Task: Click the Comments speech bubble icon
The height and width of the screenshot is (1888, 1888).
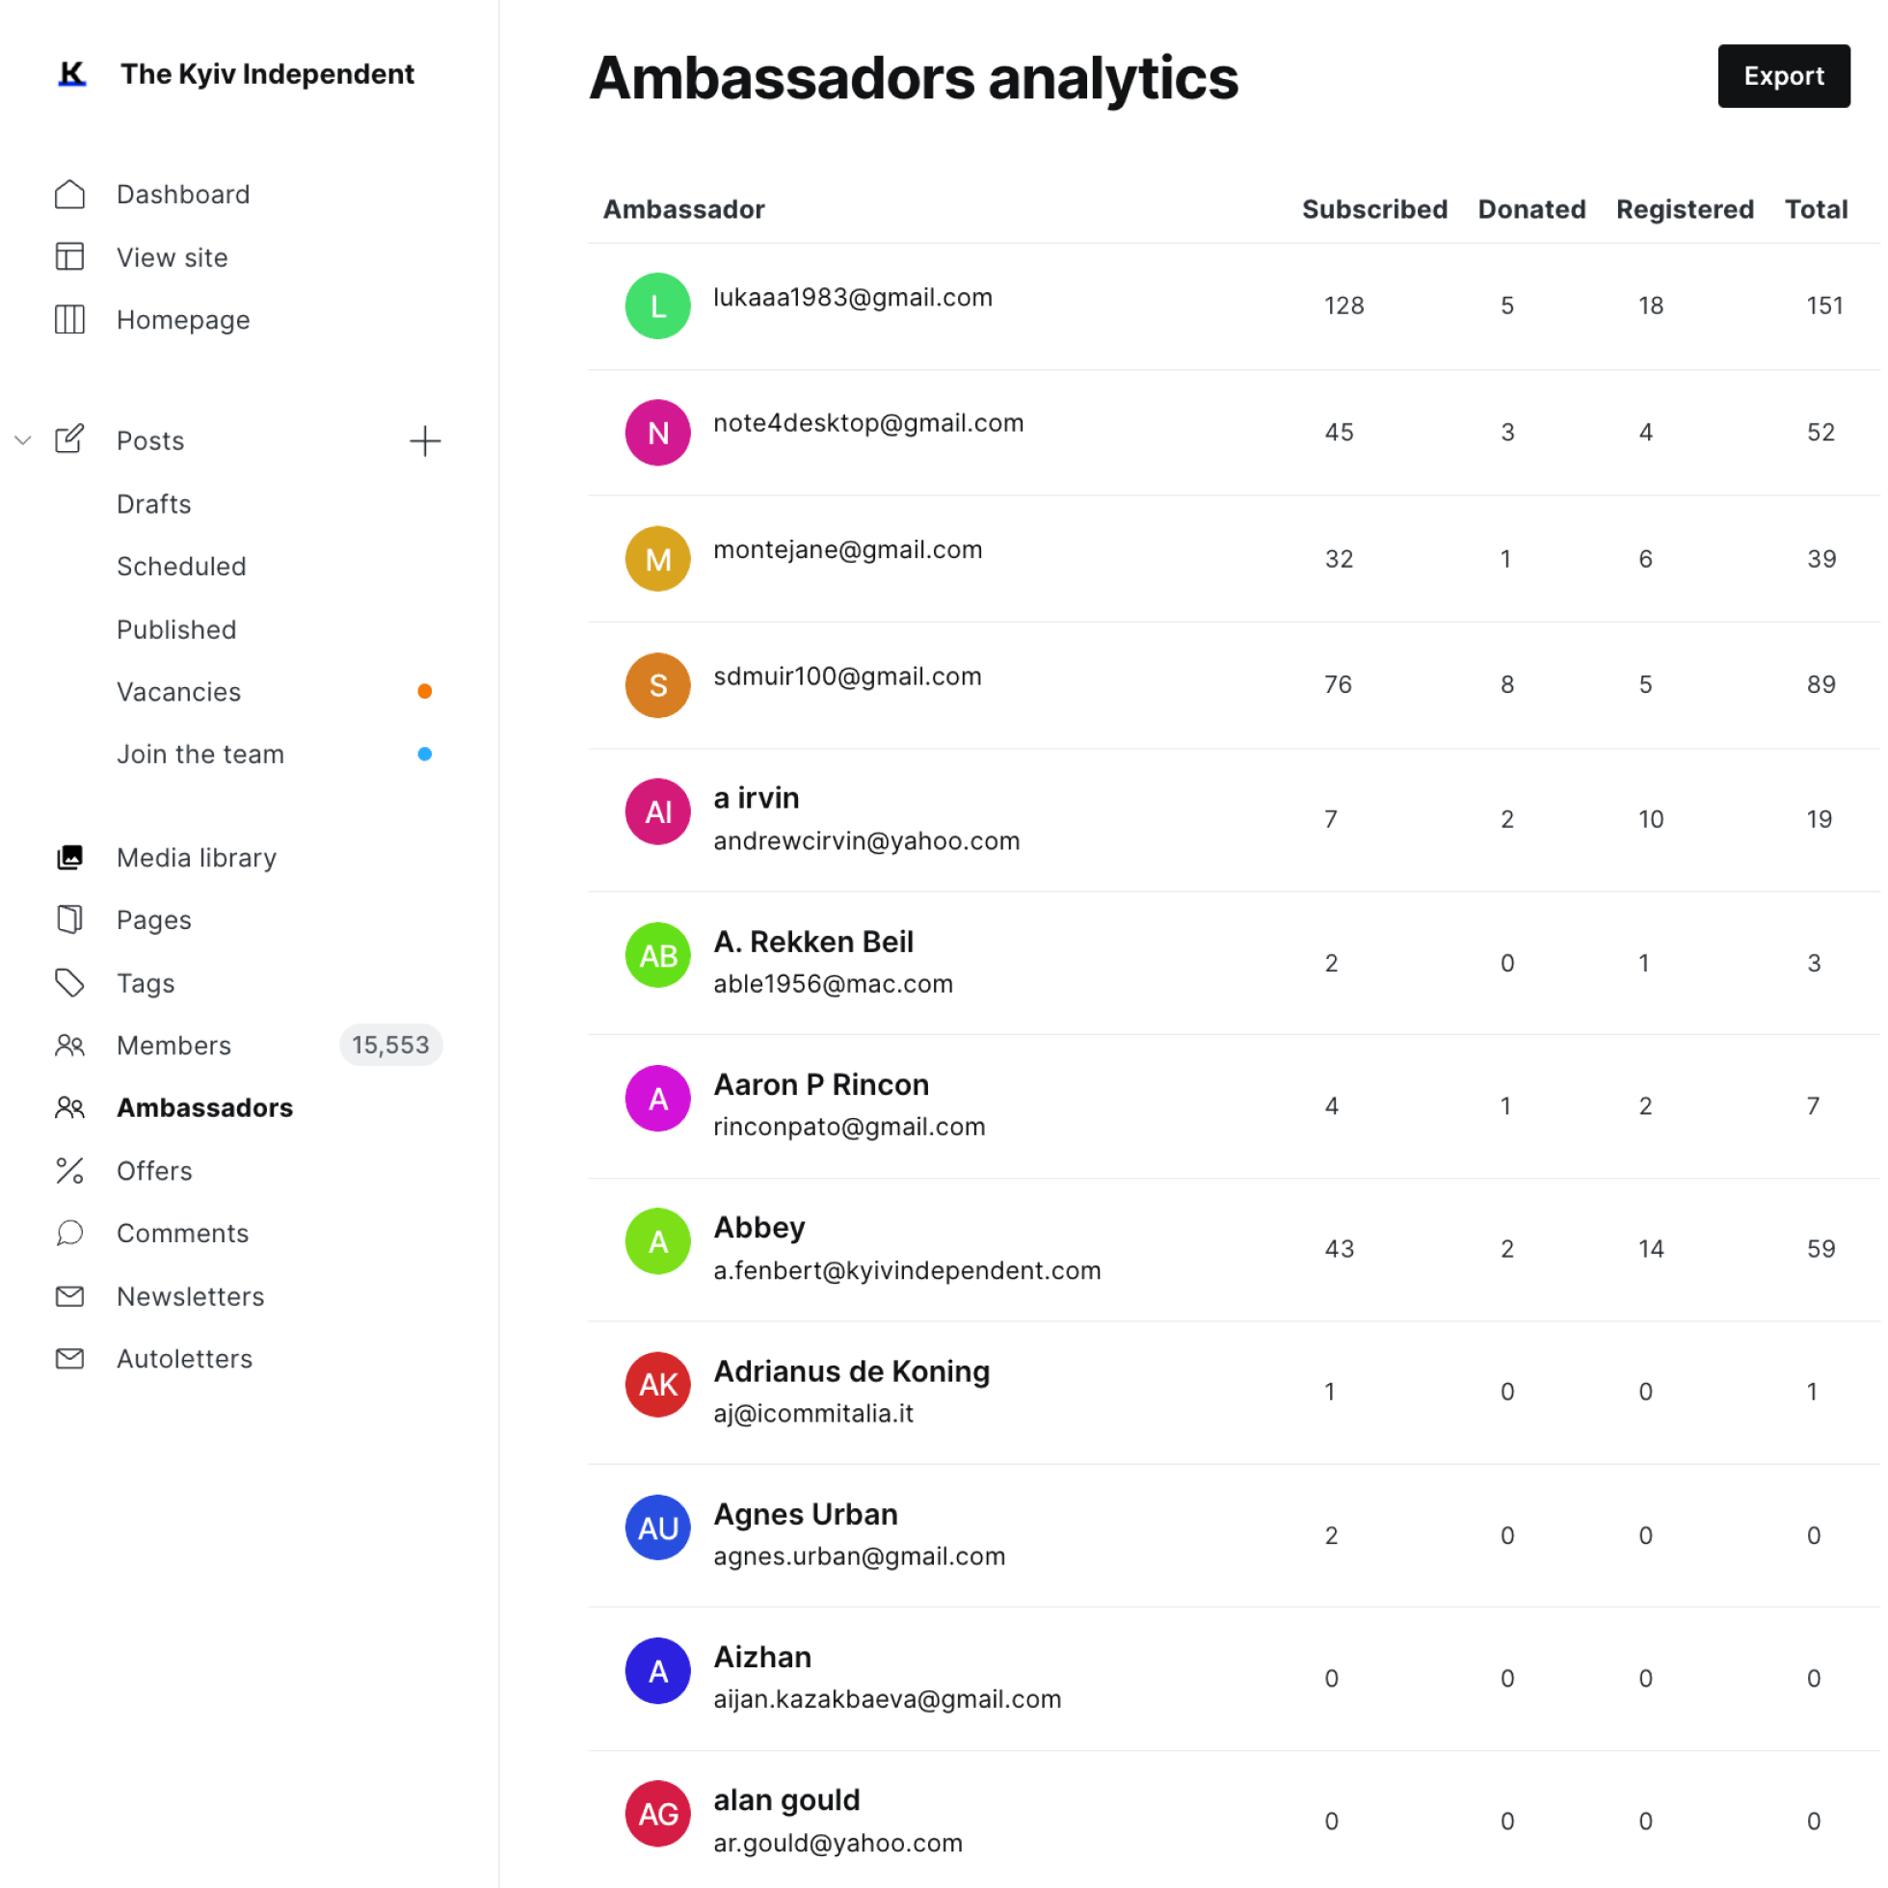Action: tap(69, 1233)
